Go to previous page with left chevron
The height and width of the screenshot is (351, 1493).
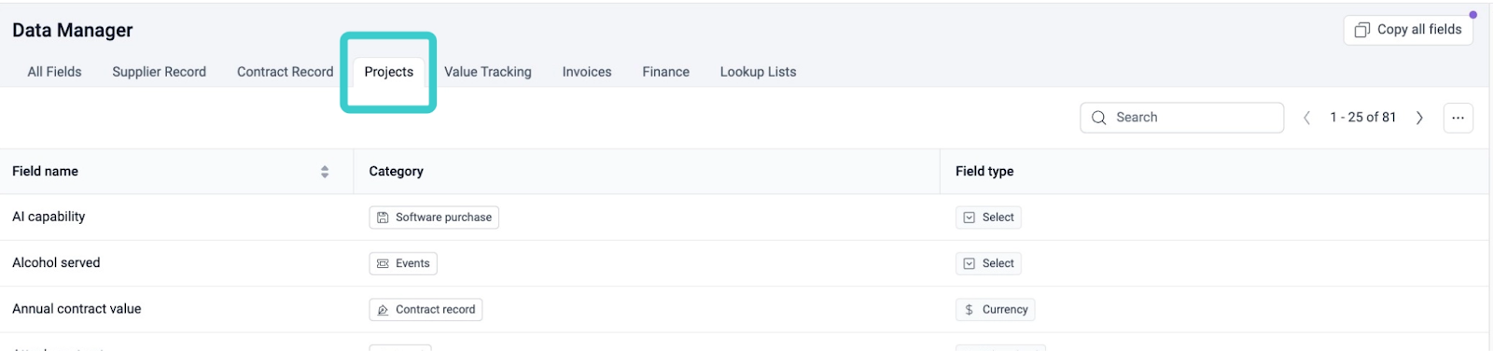click(1307, 118)
